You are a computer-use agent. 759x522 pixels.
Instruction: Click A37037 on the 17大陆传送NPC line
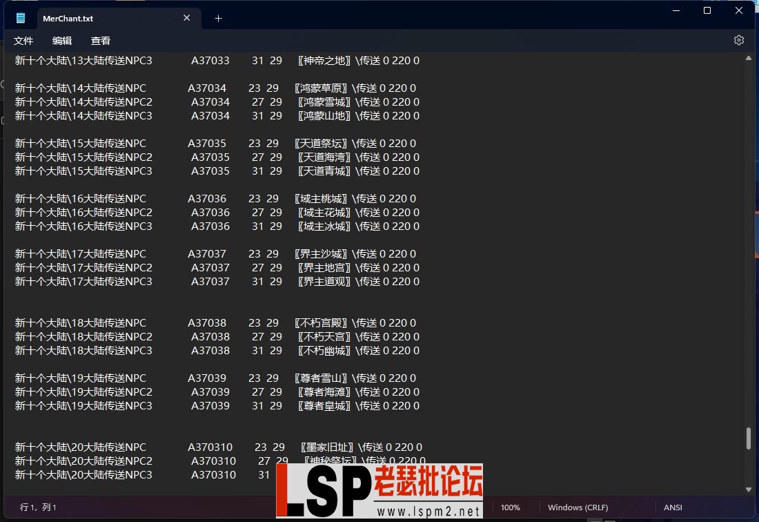(x=207, y=253)
